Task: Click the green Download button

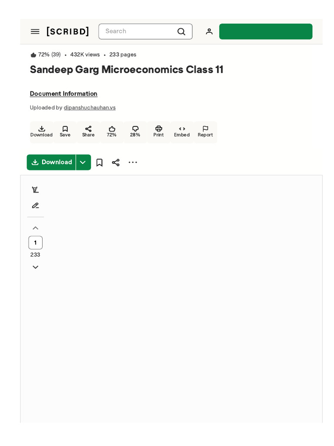Action: (51, 162)
